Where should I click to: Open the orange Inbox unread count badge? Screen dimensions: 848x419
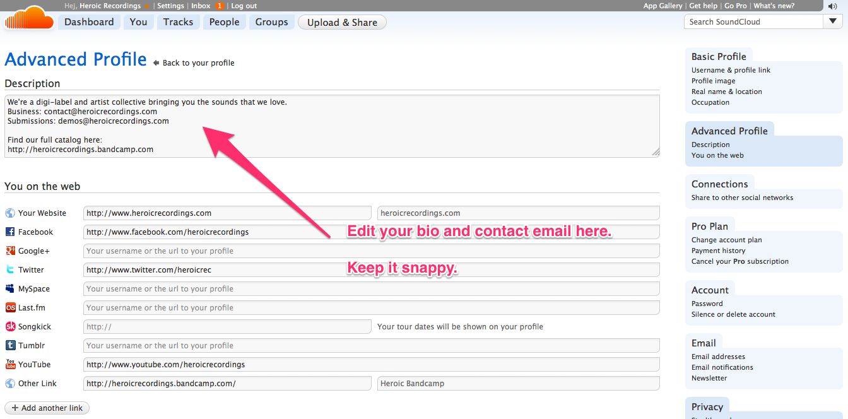pos(219,6)
